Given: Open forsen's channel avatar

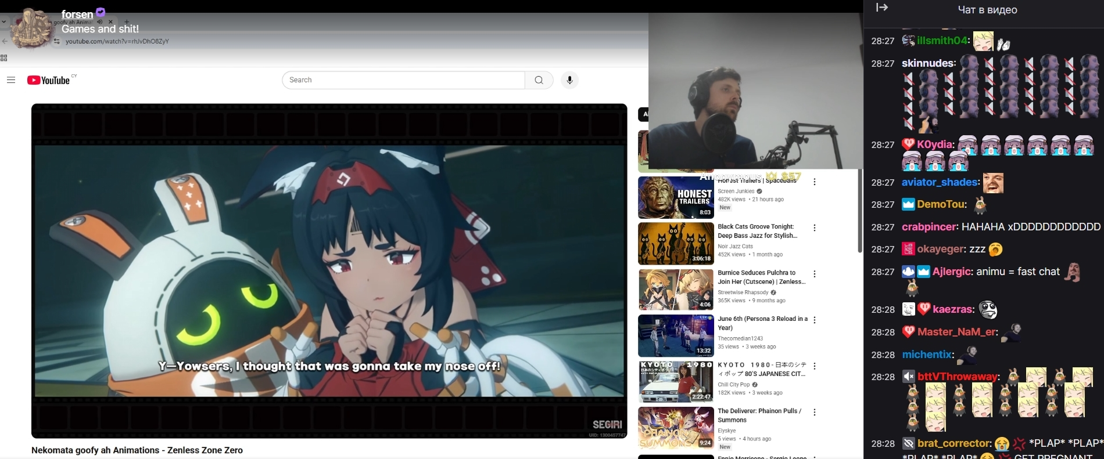Looking at the screenshot, I should [x=31, y=28].
